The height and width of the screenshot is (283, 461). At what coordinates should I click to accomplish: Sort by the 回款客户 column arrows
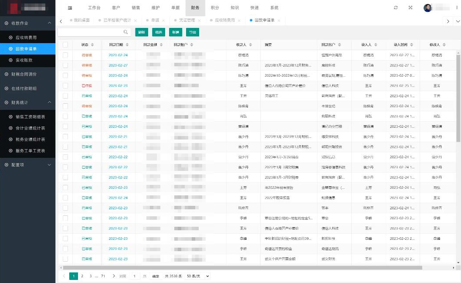[x=339, y=45]
